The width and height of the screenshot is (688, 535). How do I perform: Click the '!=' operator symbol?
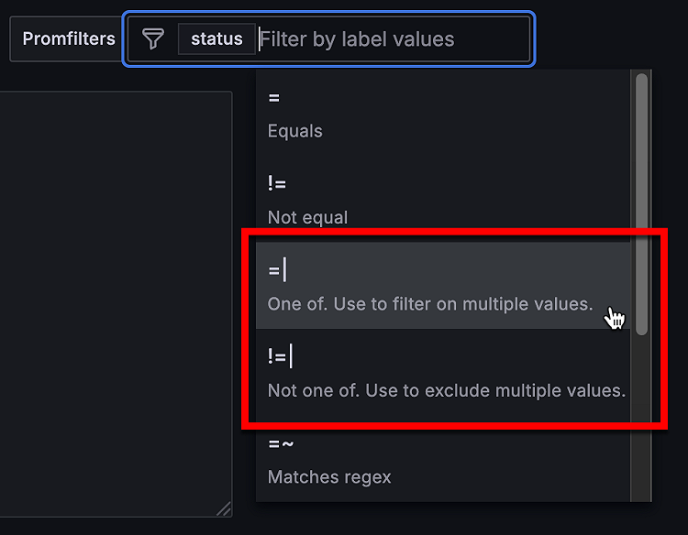pos(277,184)
